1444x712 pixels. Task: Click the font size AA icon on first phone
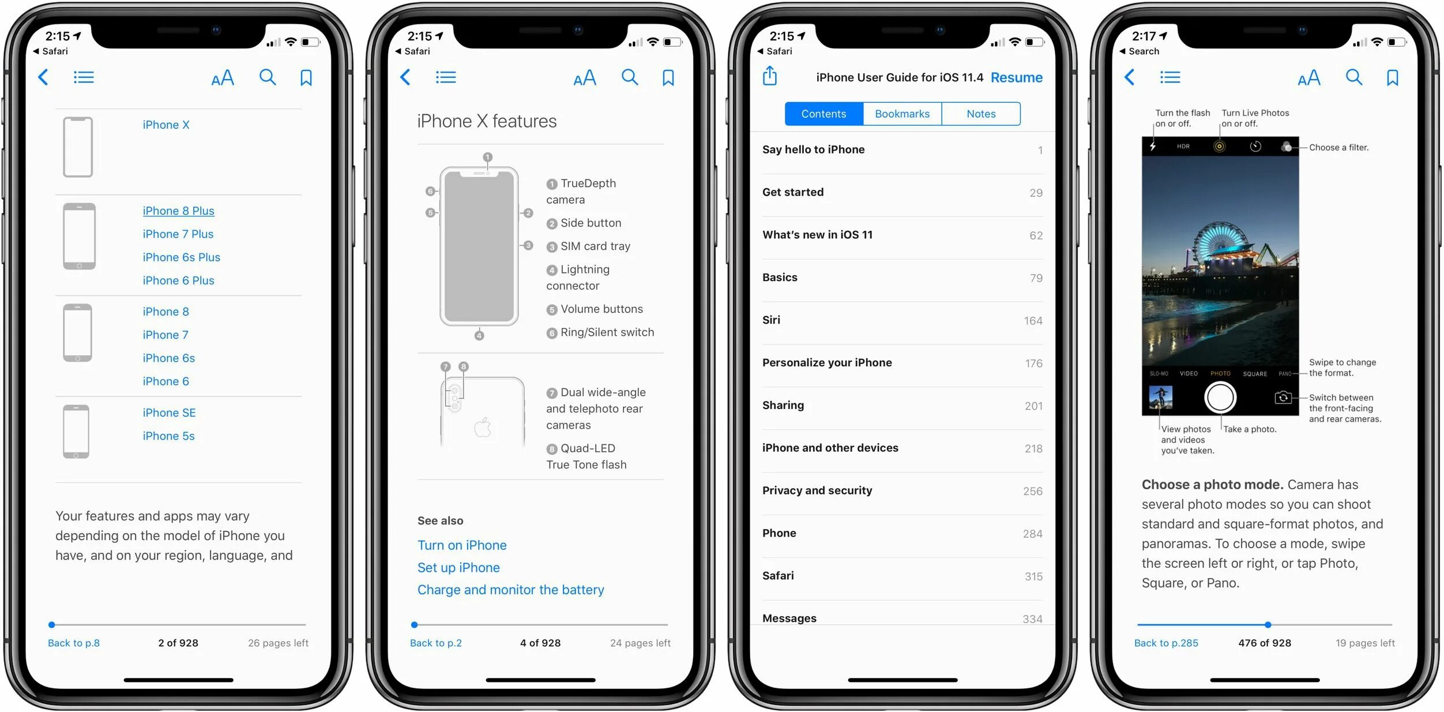click(224, 78)
